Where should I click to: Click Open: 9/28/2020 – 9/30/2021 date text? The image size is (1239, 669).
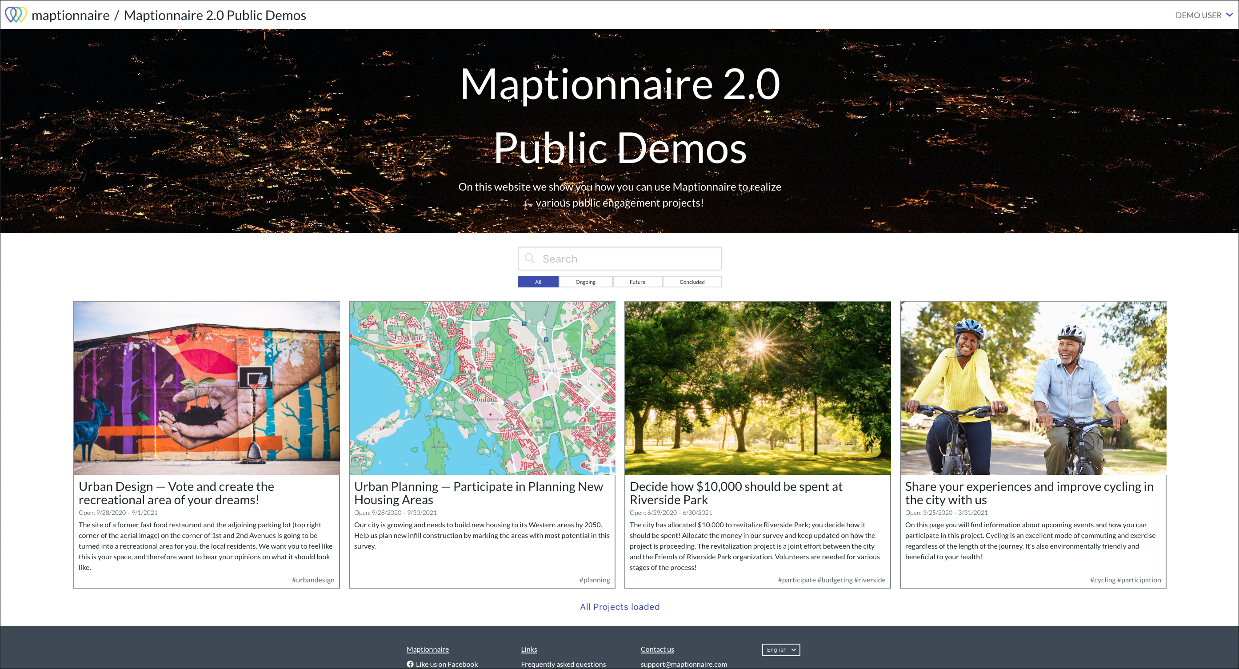point(396,513)
